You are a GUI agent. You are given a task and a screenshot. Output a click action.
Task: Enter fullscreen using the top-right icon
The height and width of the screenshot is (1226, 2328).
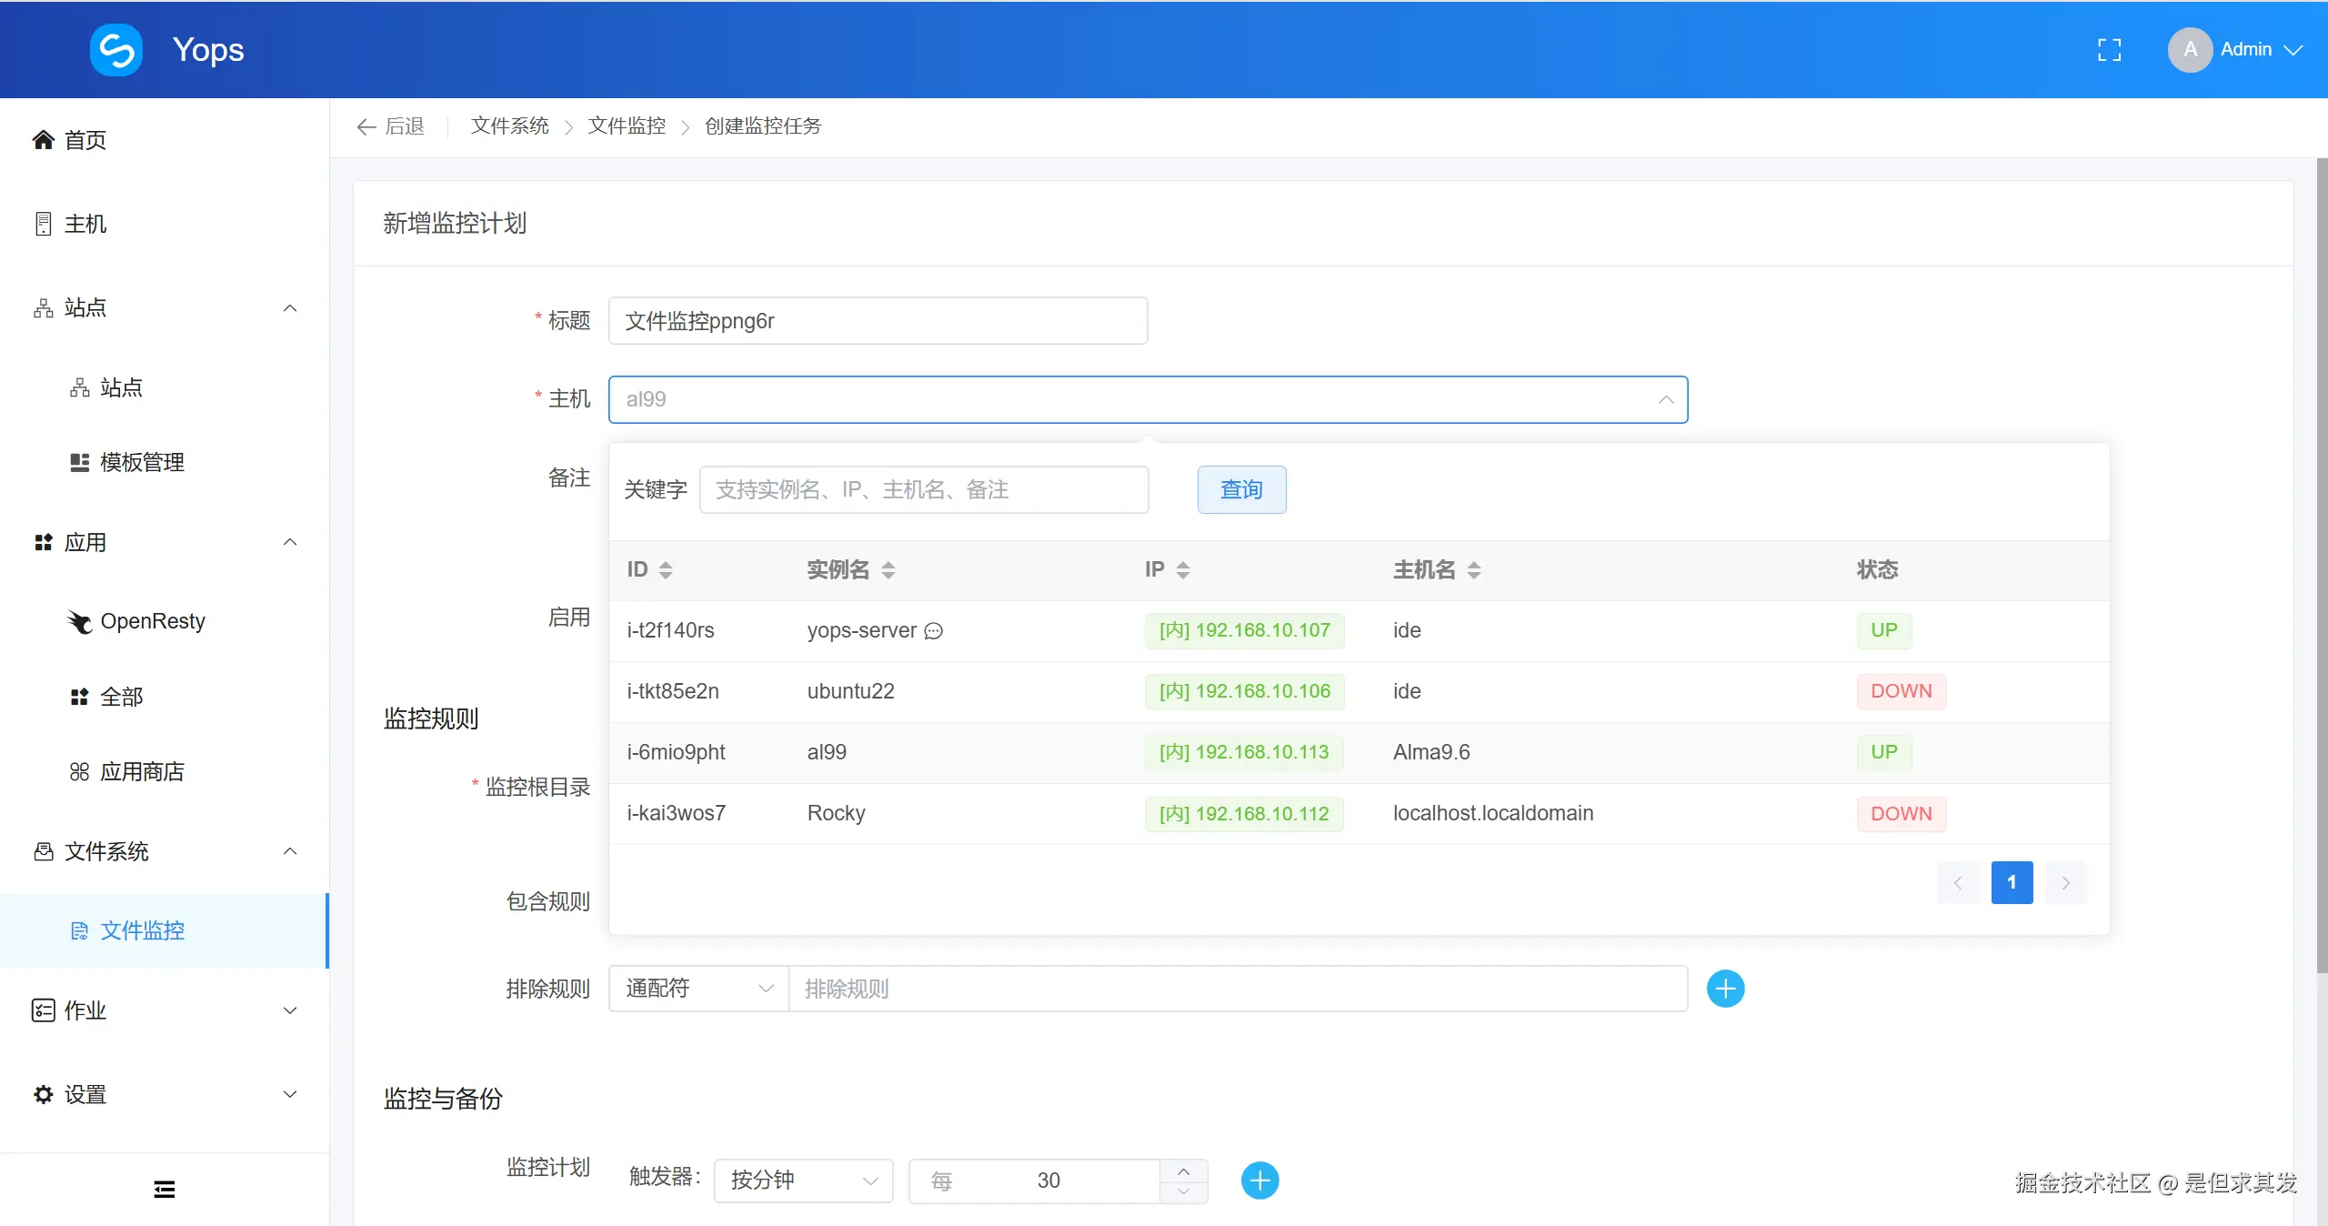click(x=2109, y=49)
